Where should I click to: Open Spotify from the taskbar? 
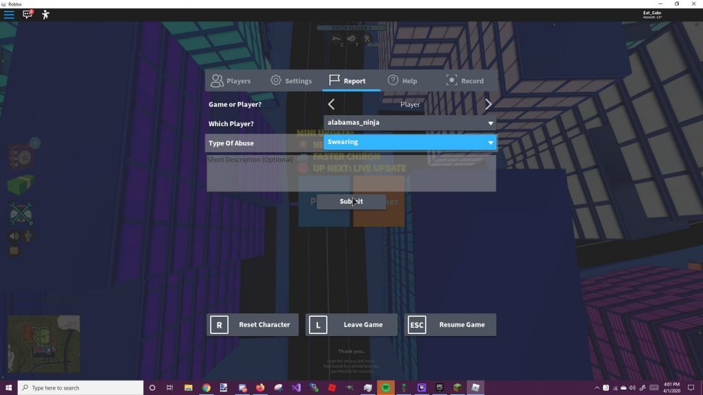point(385,387)
